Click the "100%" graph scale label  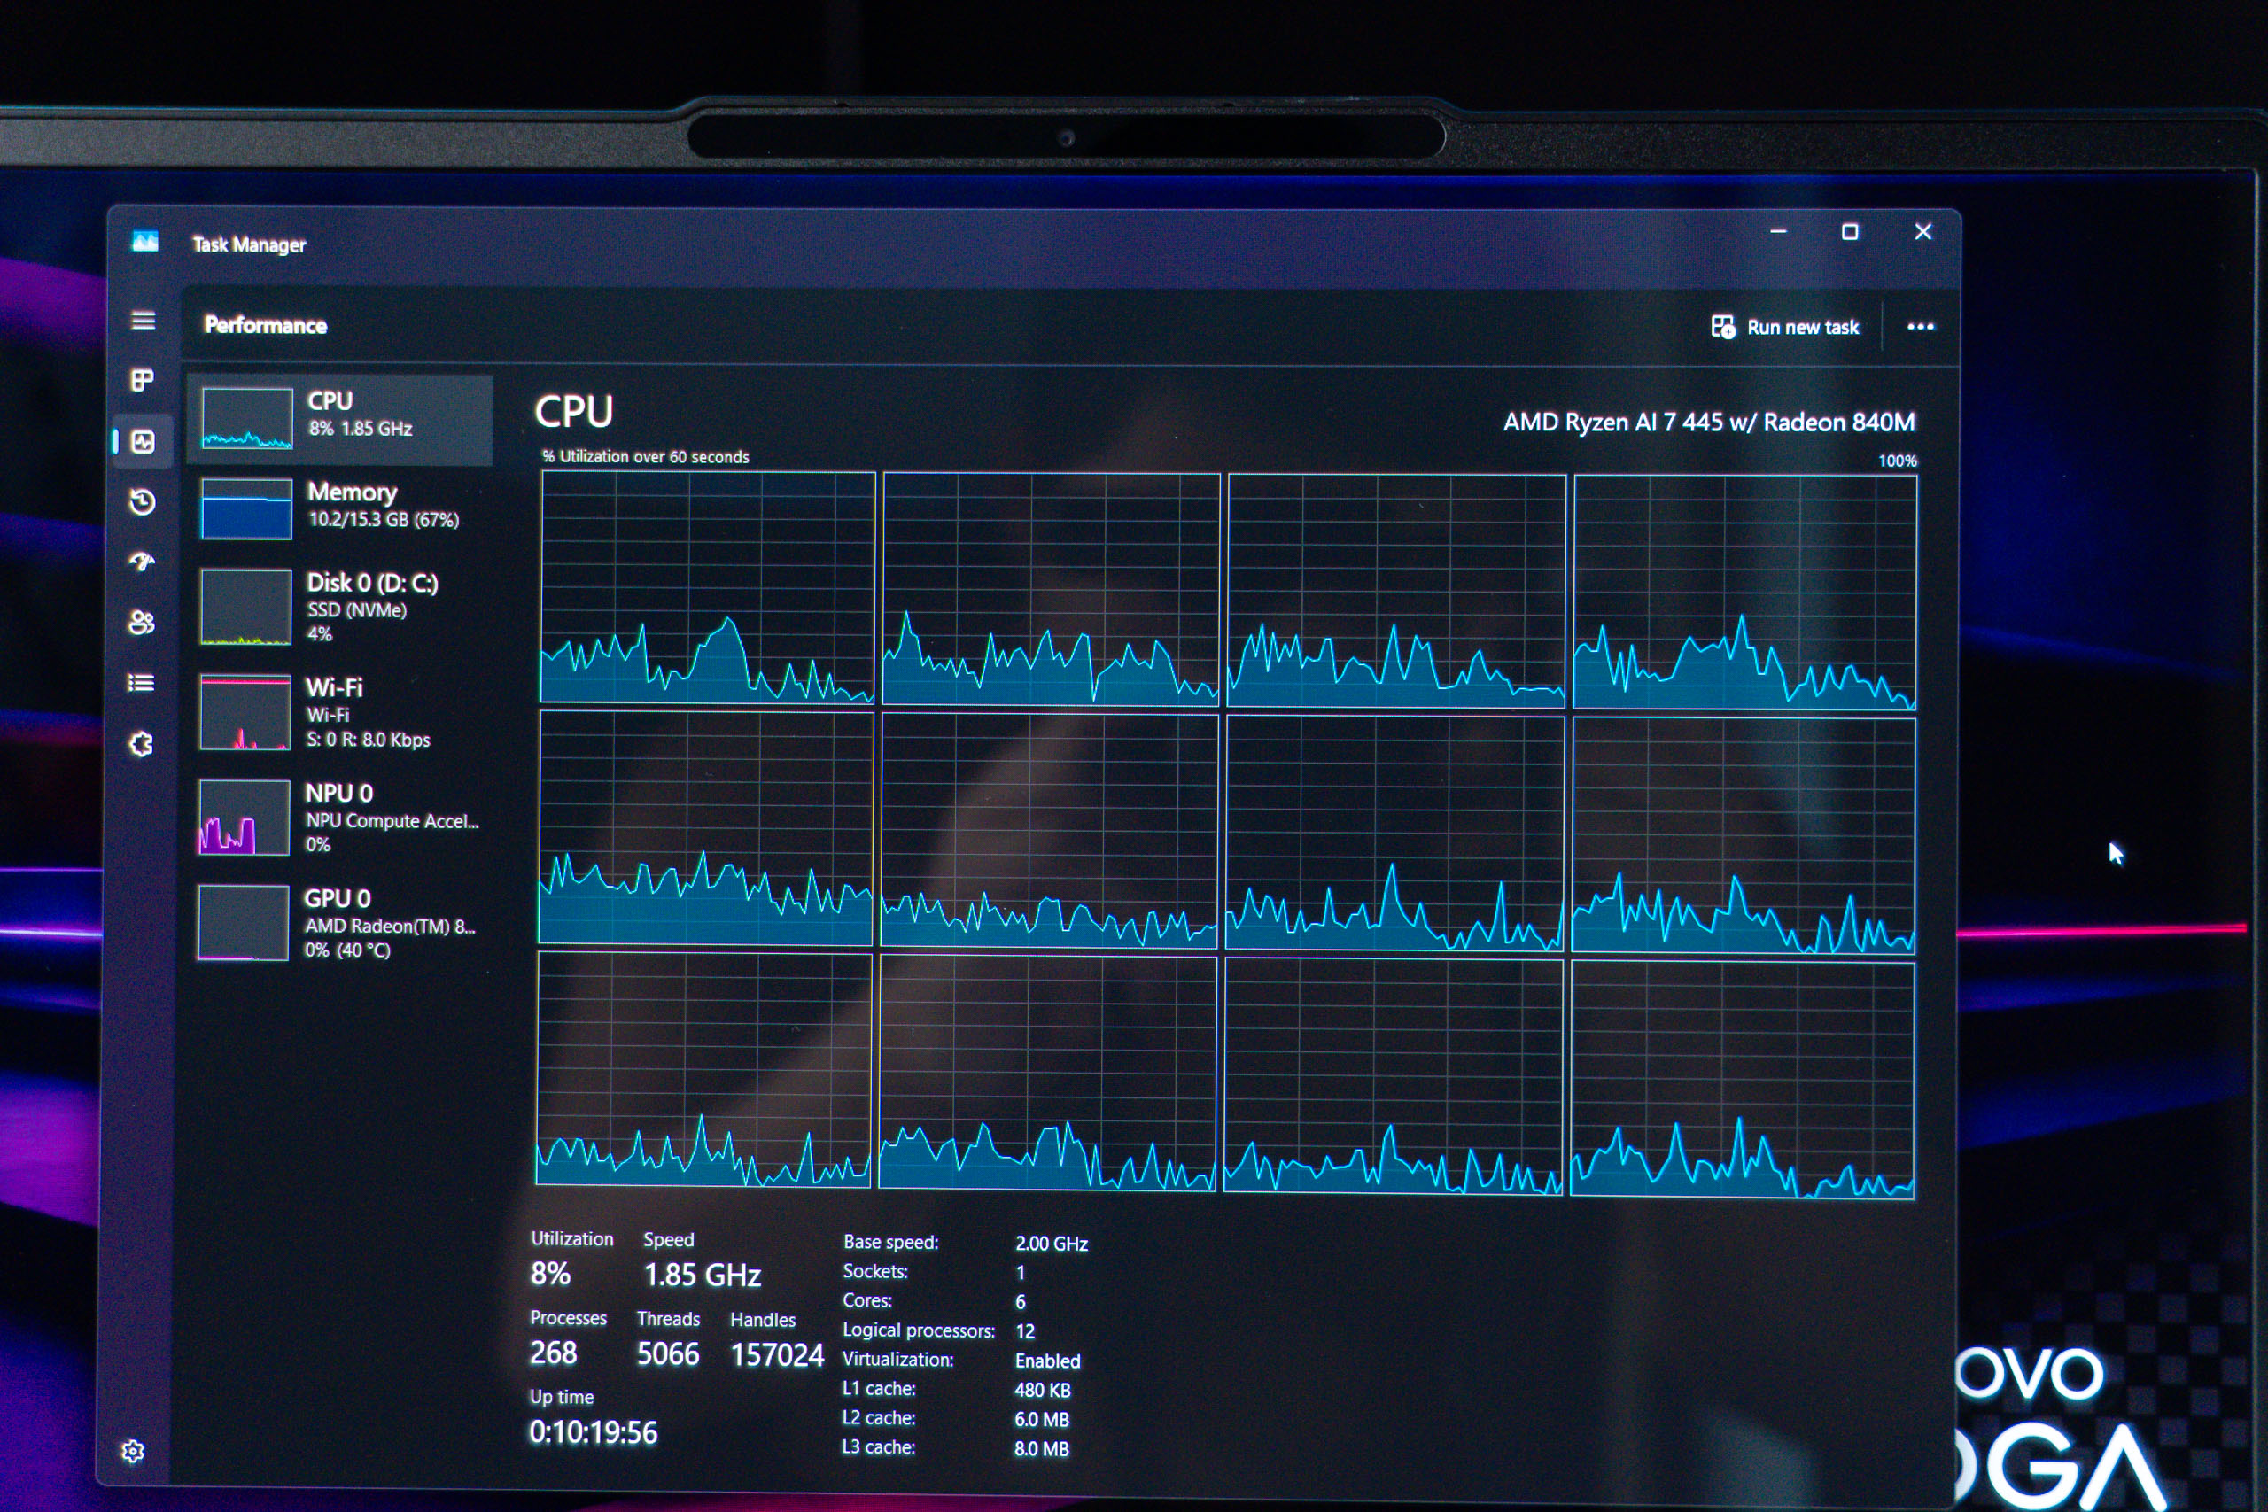1897,461
